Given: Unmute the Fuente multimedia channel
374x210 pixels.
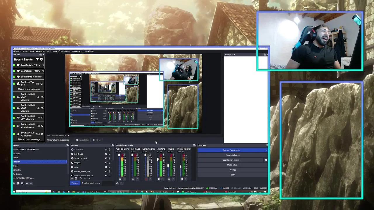Looking at the screenshot, I should pyautogui.click(x=146, y=179).
